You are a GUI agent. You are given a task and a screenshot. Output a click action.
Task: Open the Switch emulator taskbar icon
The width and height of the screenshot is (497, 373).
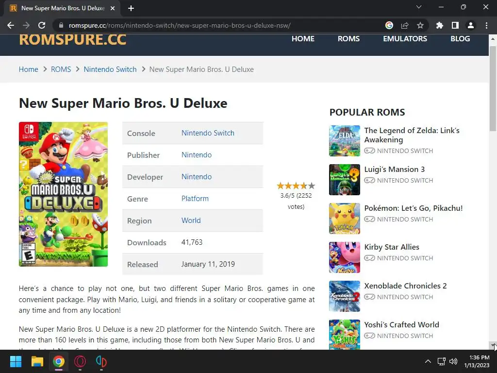101,361
